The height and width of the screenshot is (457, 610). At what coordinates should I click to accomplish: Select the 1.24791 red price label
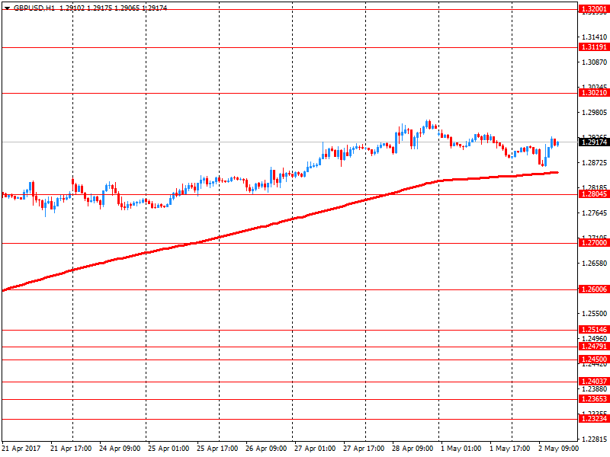(x=594, y=347)
